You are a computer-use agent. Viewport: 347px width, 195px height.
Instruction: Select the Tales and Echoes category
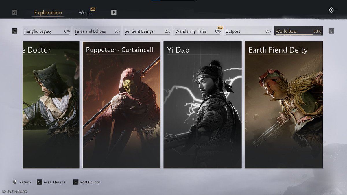click(97, 31)
